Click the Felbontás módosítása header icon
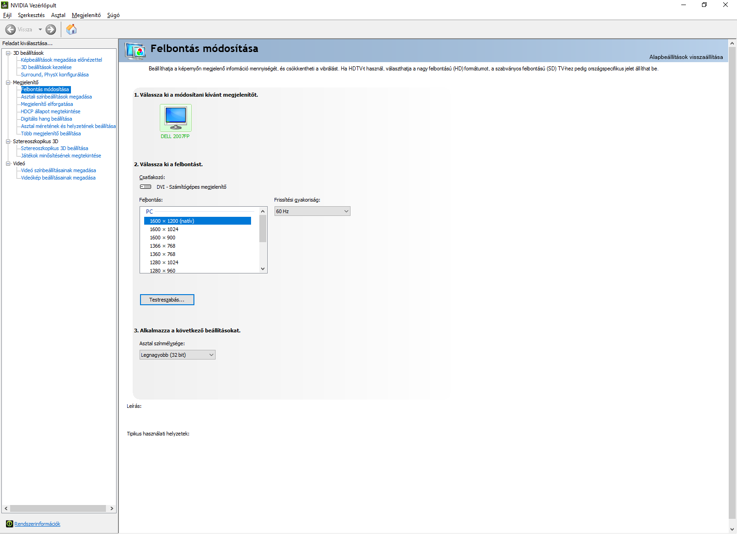The height and width of the screenshot is (534, 737). pos(136,51)
